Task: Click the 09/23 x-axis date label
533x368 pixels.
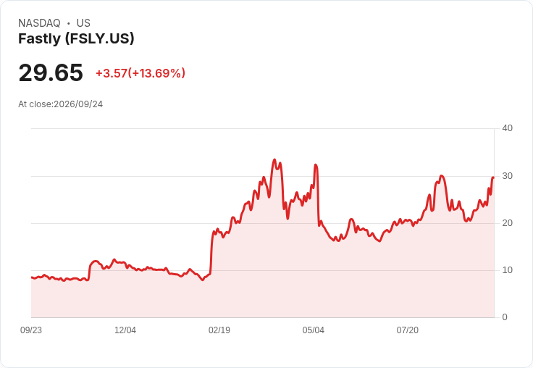Action: pyautogui.click(x=31, y=330)
